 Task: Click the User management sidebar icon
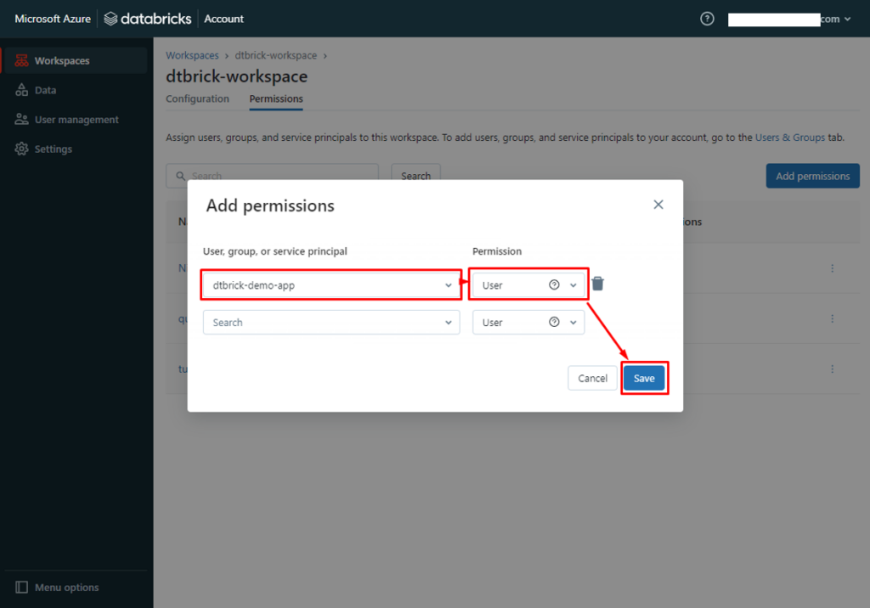point(22,120)
